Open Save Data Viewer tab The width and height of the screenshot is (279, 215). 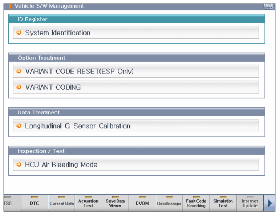coord(116,203)
